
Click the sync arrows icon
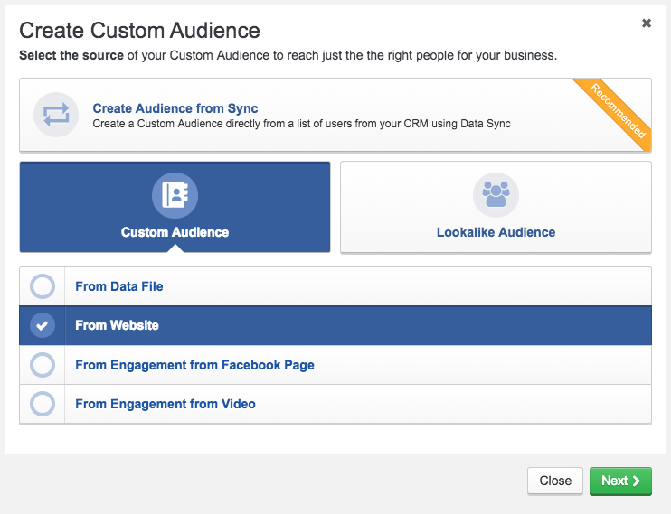tap(56, 115)
